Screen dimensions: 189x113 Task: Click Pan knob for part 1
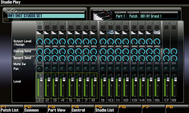[x=40, y=69]
